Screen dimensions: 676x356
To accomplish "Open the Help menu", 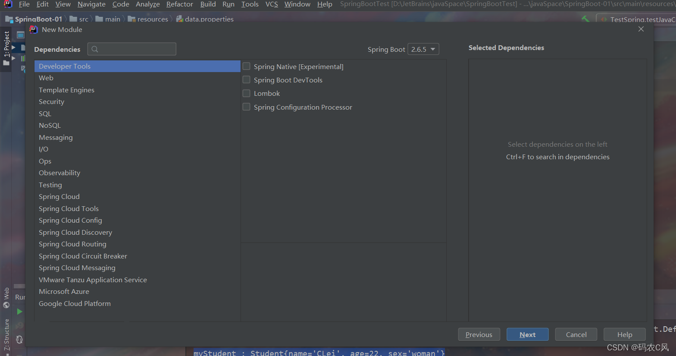I will tap(325, 4).
